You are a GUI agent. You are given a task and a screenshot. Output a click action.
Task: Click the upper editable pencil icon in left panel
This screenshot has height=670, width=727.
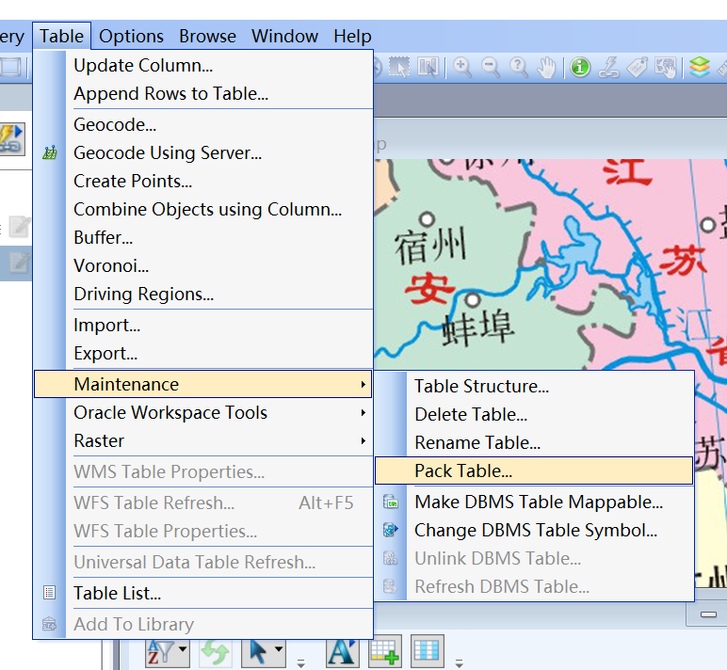[x=19, y=227]
